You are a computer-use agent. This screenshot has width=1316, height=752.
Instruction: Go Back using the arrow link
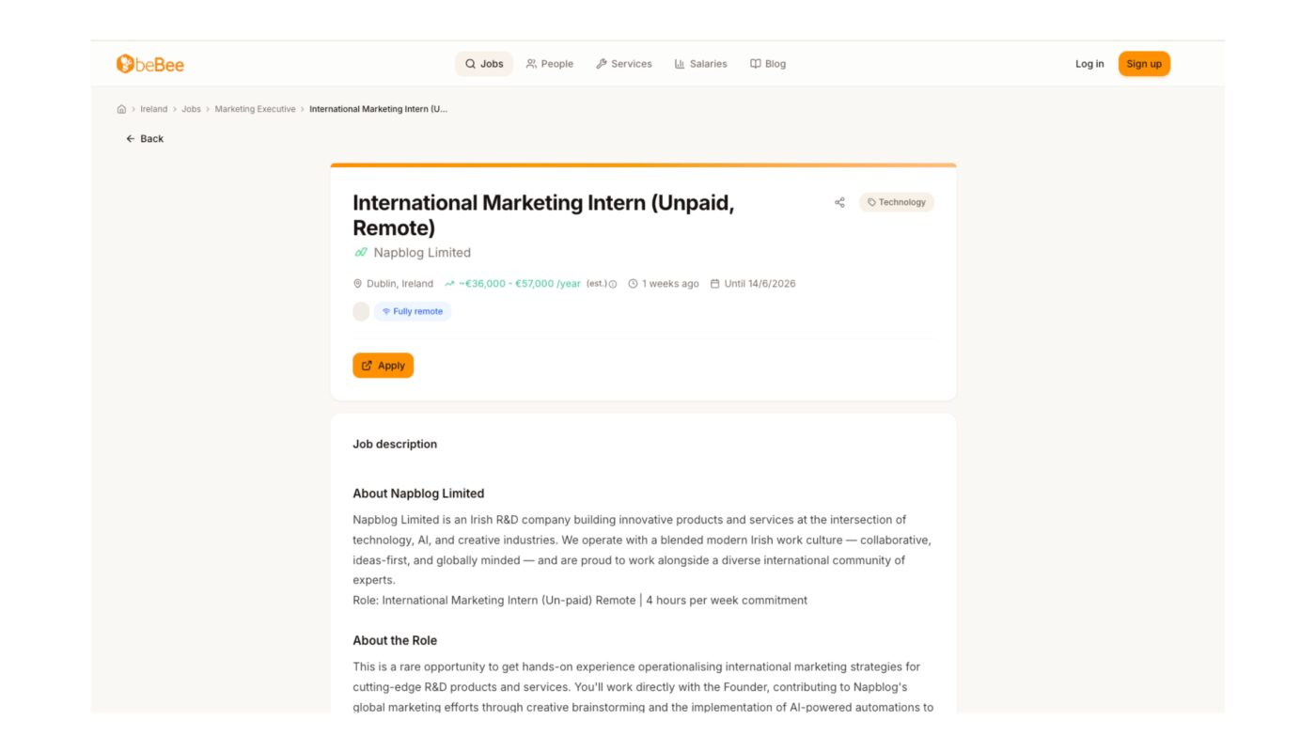click(x=145, y=138)
